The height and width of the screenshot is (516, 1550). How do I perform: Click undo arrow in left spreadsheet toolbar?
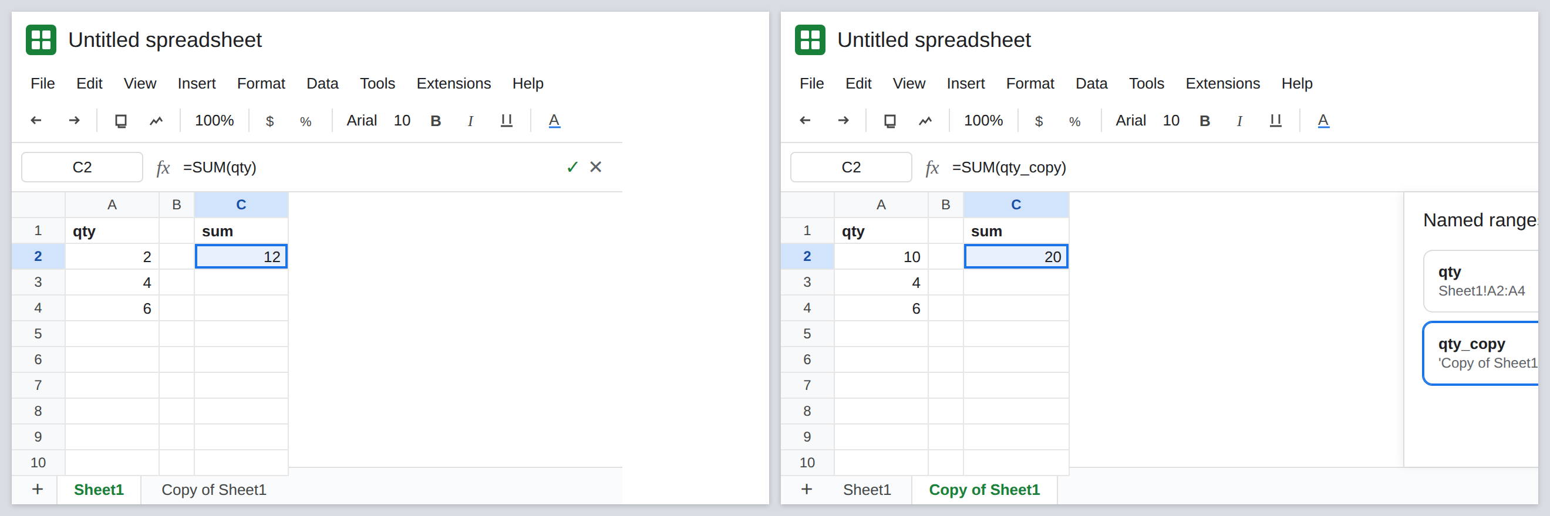pos(36,121)
